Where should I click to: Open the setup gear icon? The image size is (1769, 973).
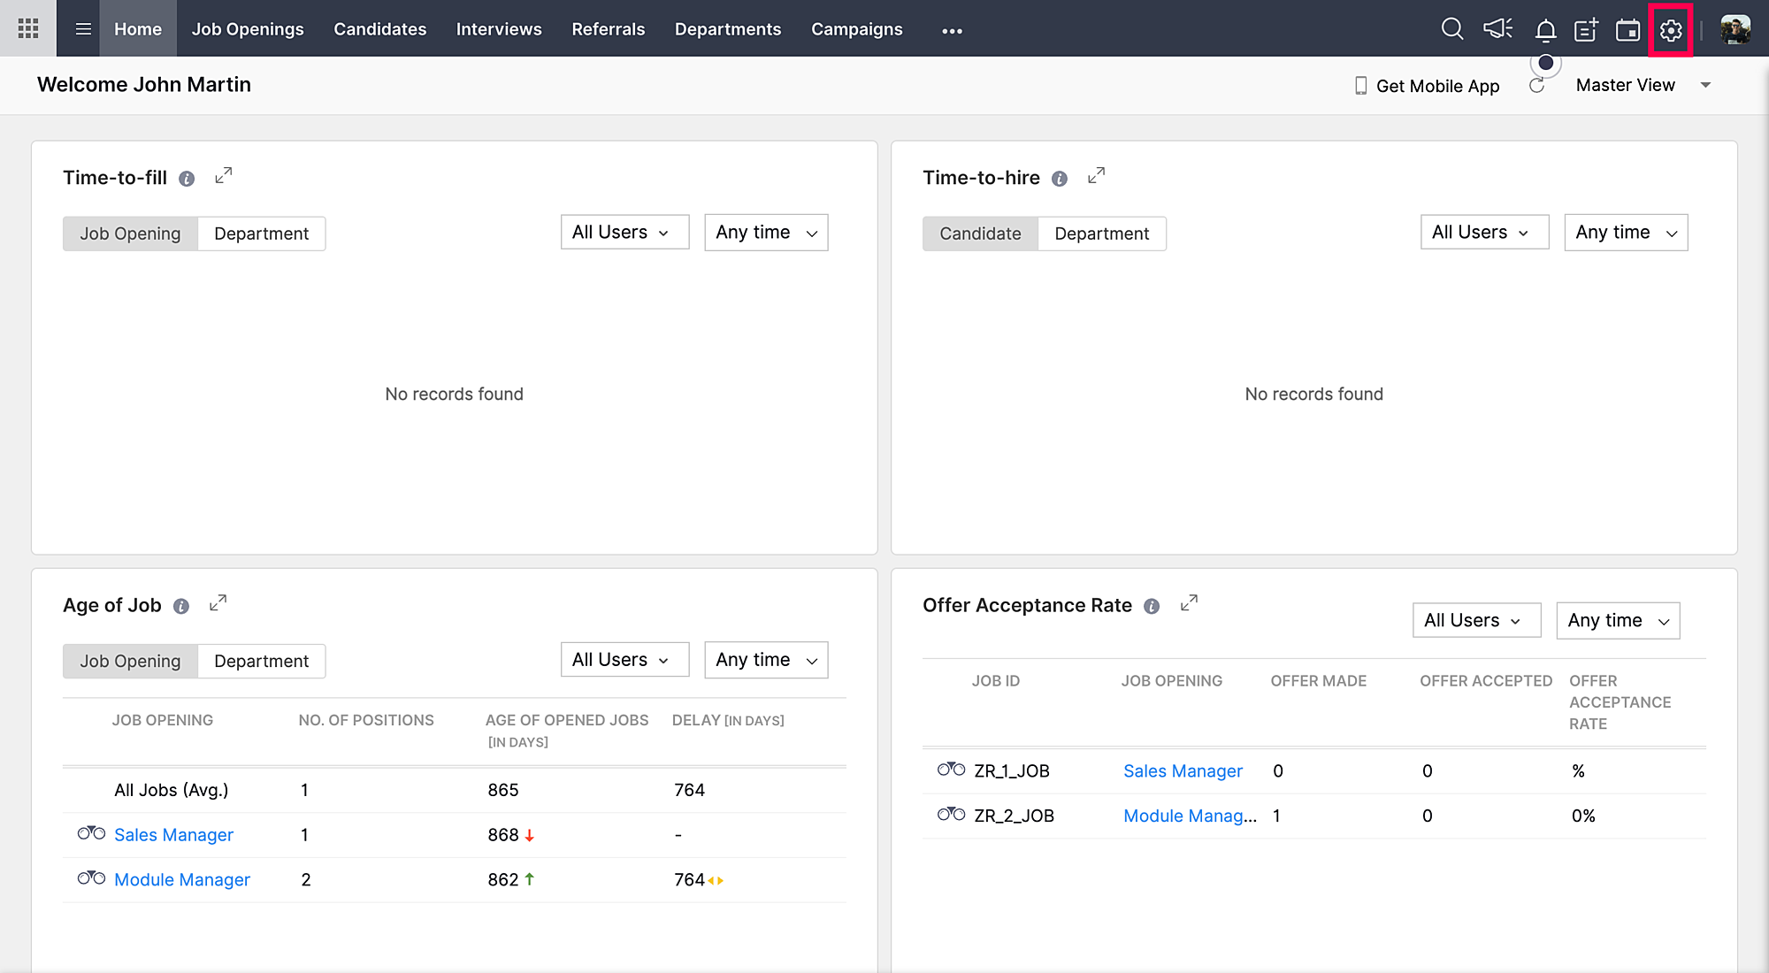click(1670, 30)
